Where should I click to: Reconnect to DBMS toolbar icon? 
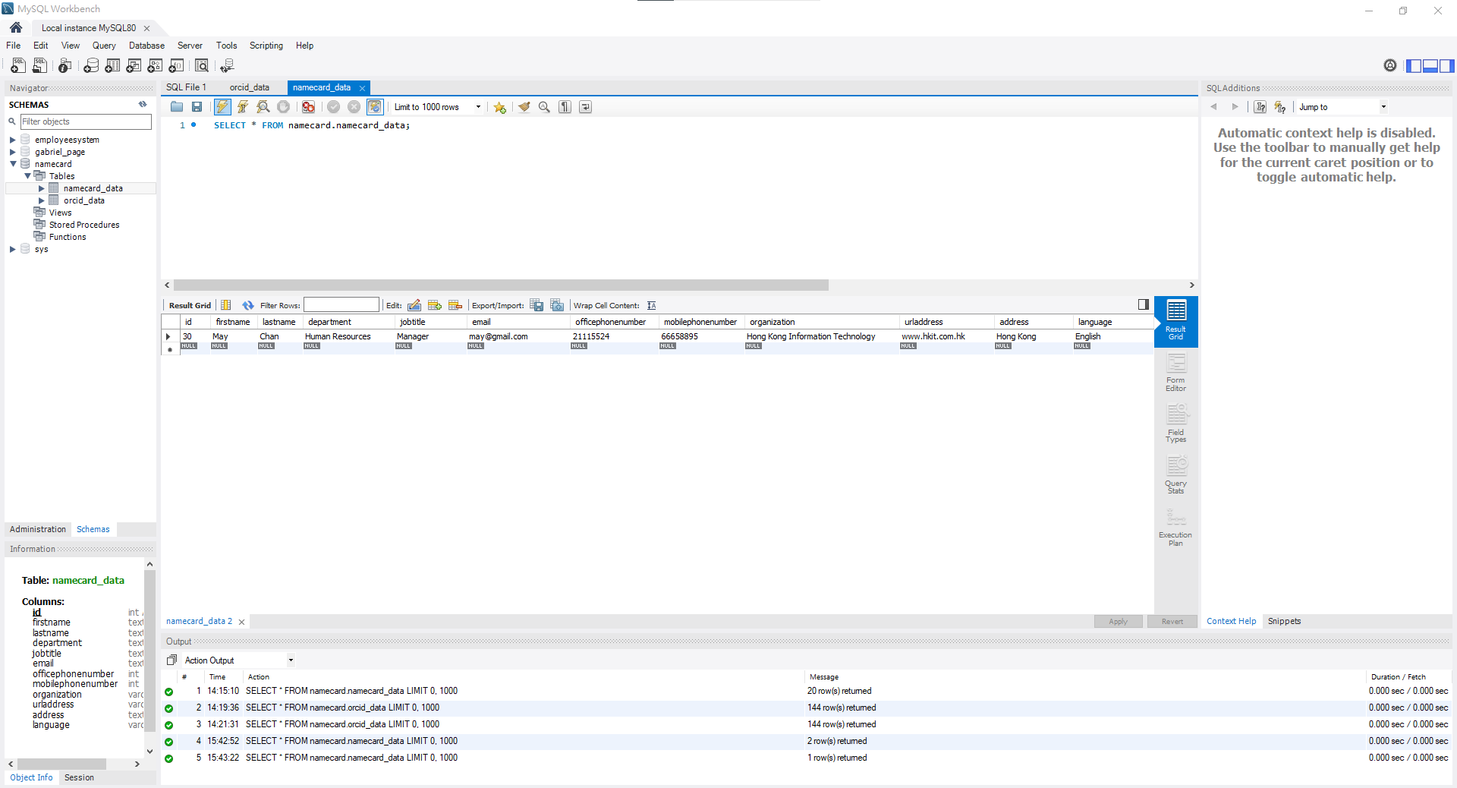(227, 66)
